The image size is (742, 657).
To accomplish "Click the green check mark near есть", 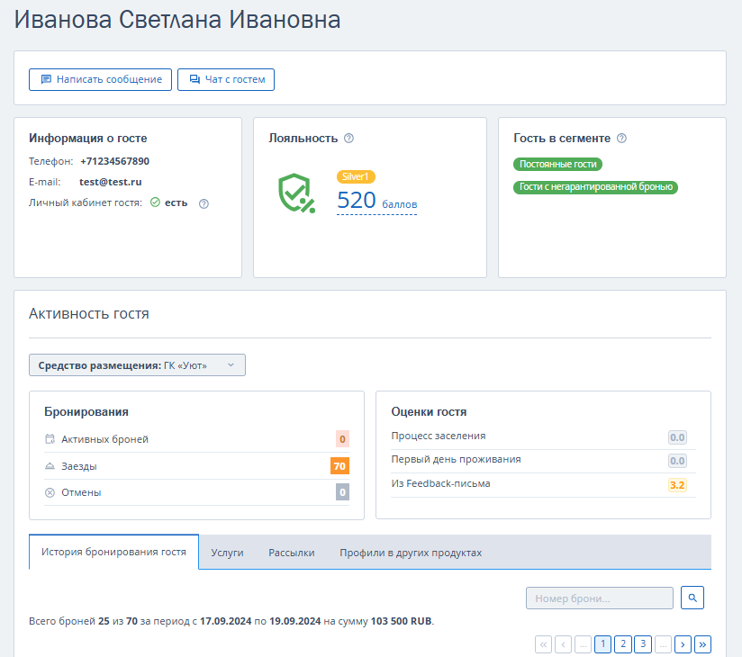I will point(155,202).
